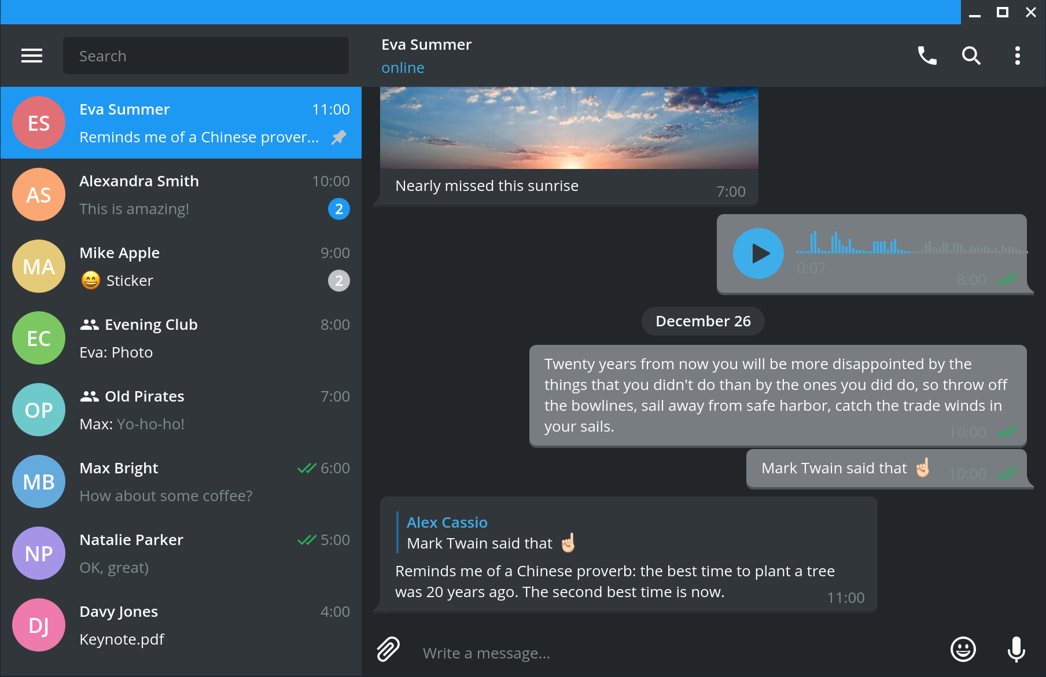Open the sunrise photo in chat
1046x677 pixels.
pos(569,128)
